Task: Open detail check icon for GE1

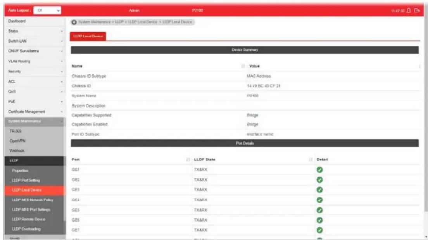Action: pyautogui.click(x=319, y=170)
